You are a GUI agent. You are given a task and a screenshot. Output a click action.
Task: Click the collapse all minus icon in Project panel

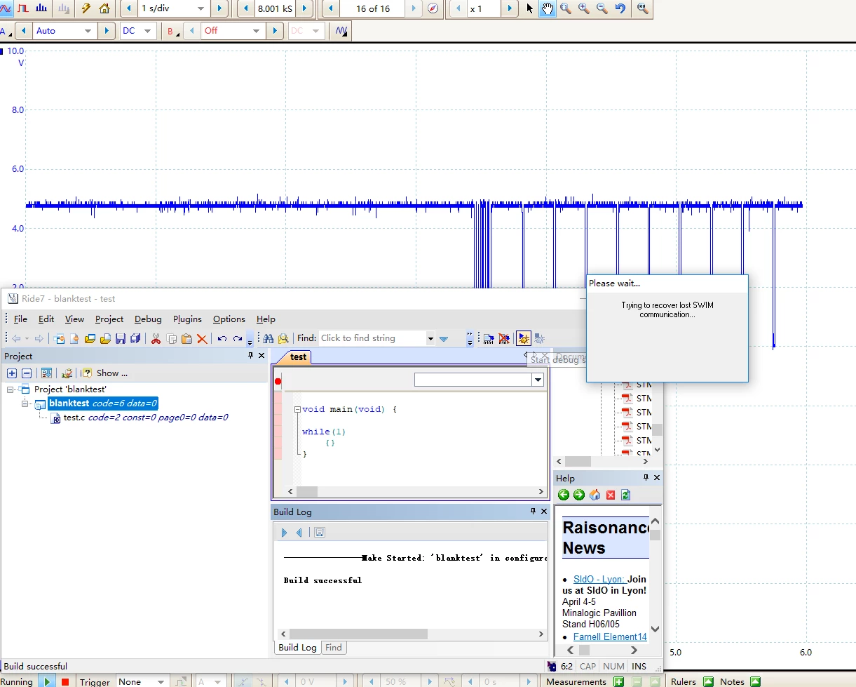[27, 373]
